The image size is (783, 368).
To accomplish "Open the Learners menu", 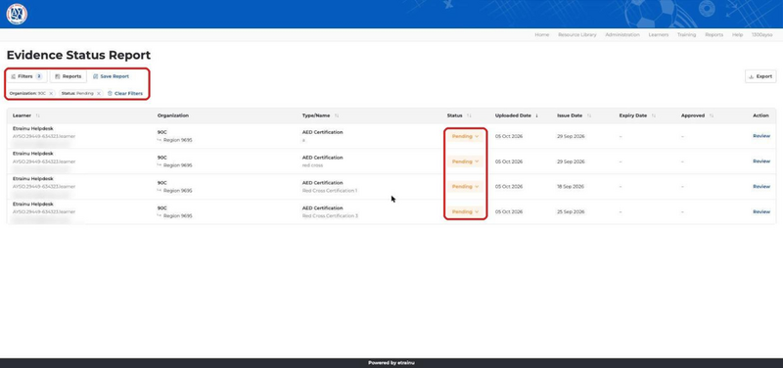I will 658,35.
